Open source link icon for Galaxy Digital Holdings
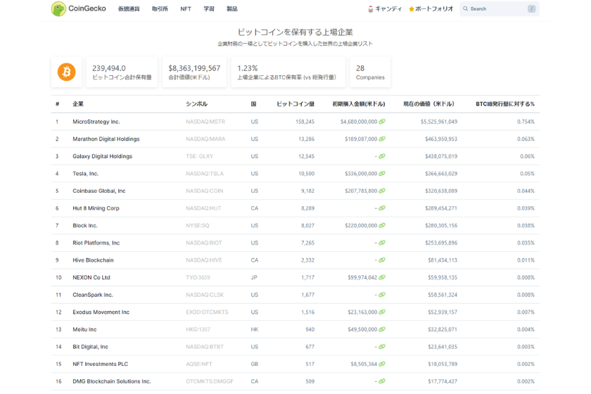The height and width of the screenshot is (394, 591). [382, 156]
